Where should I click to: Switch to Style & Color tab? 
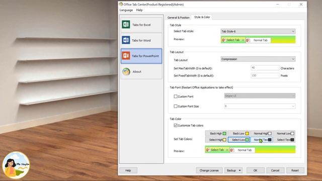[202, 17]
